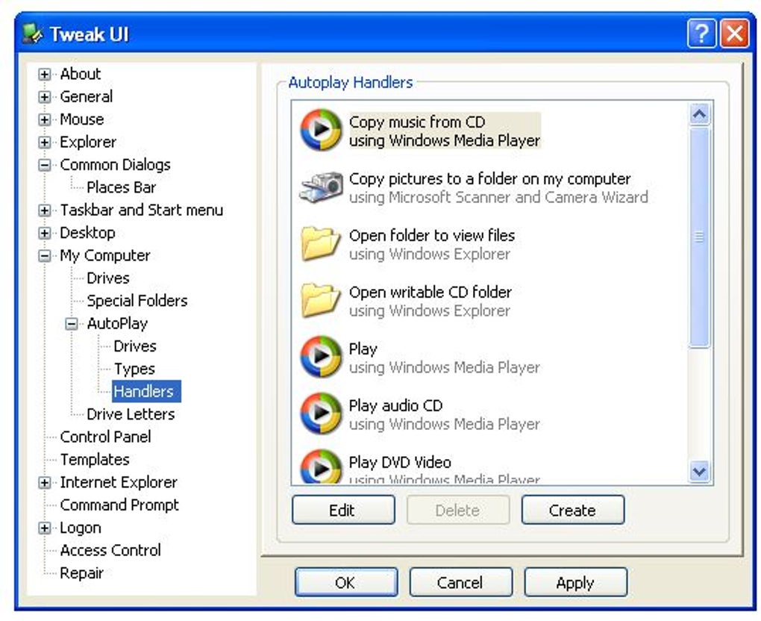Select Types under AutoPlay
This screenshot has width=761, height=621.
click(x=134, y=369)
